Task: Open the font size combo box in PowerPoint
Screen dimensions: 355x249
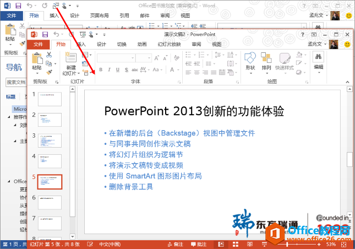Action: point(144,58)
